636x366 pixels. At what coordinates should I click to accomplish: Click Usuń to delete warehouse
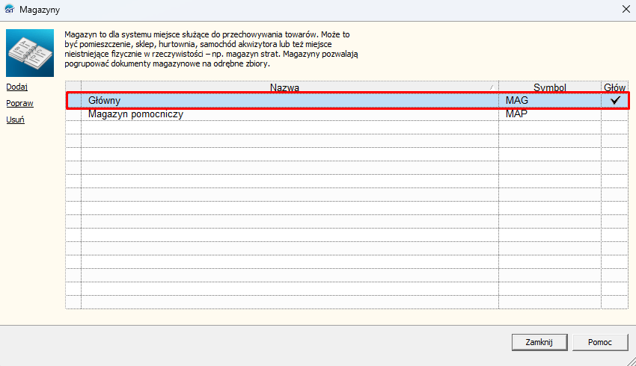(x=15, y=120)
